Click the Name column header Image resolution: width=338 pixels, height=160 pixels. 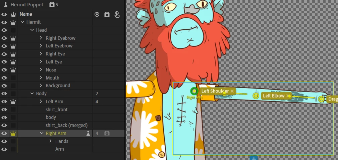tap(26, 14)
